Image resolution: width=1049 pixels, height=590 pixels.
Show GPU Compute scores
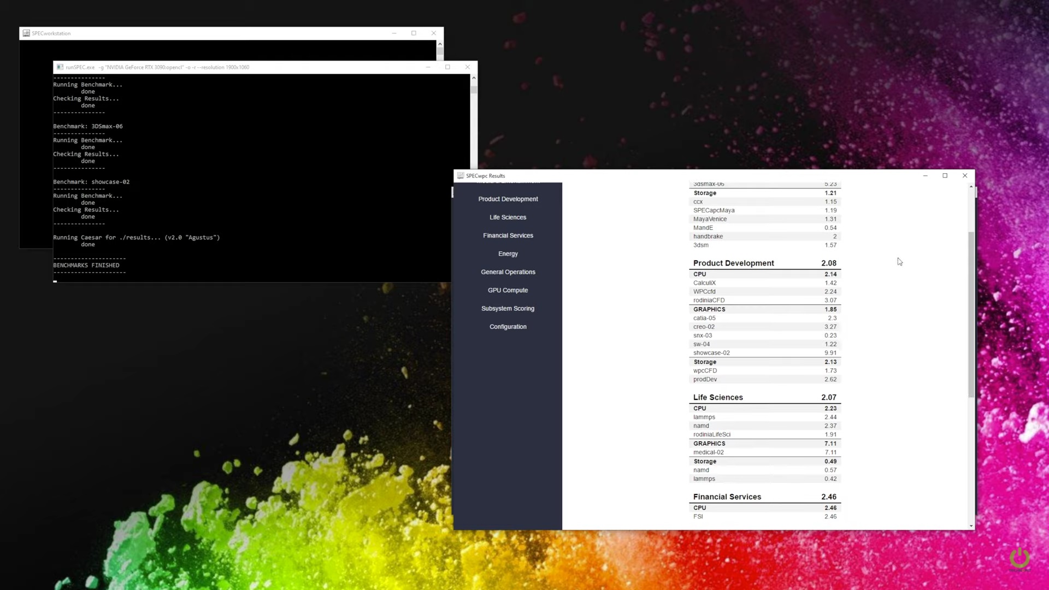508,291
